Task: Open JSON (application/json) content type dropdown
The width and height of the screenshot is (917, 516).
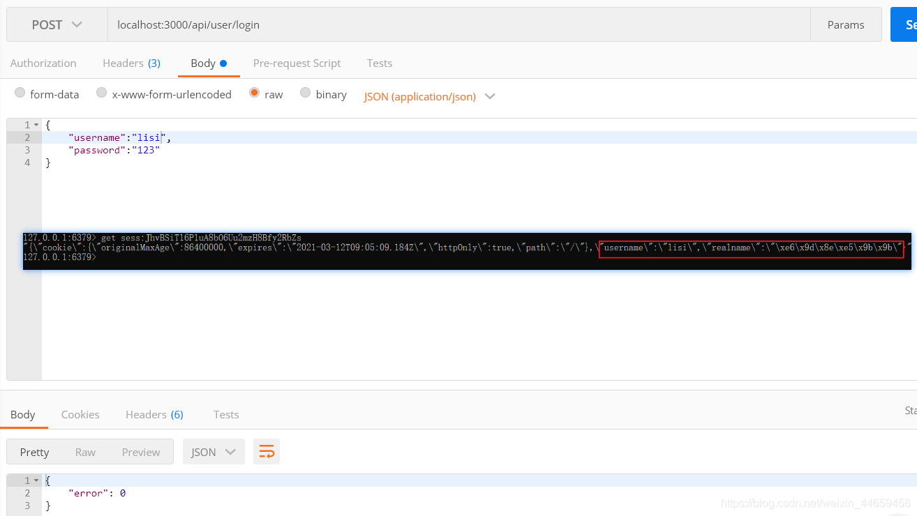Action: 429,96
